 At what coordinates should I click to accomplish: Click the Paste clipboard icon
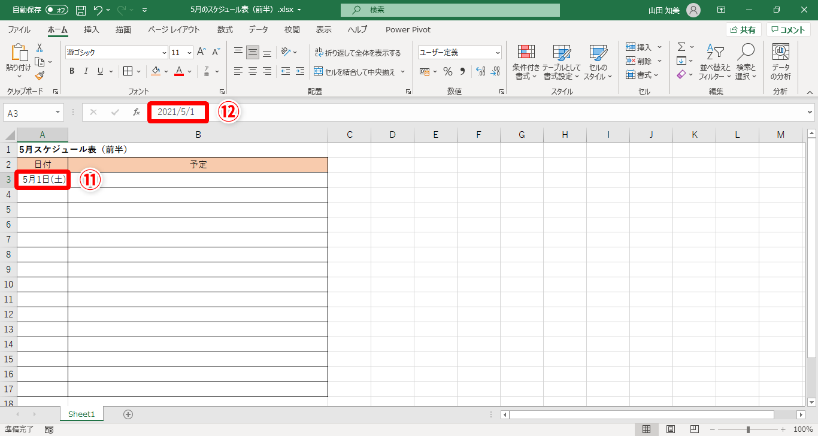pos(19,53)
